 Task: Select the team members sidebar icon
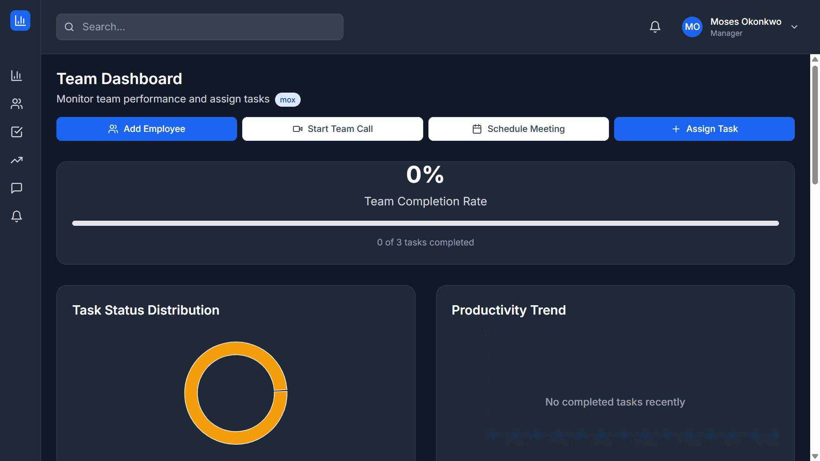pos(16,104)
